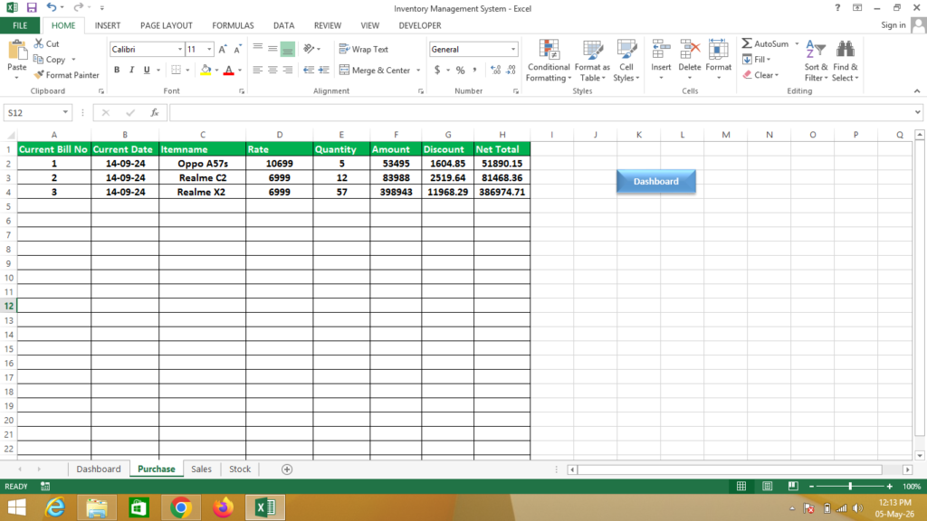The width and height of the screenshot is (927, 521).
Task: Click the AutoSum sigma button
Action: point(765,43)
